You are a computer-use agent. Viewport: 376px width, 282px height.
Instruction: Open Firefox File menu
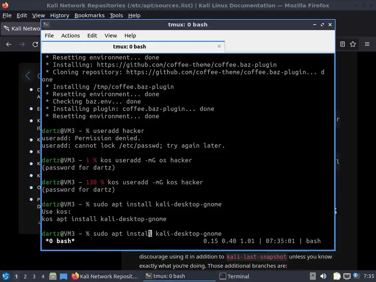pyautogui.click(x=7, y=15)
